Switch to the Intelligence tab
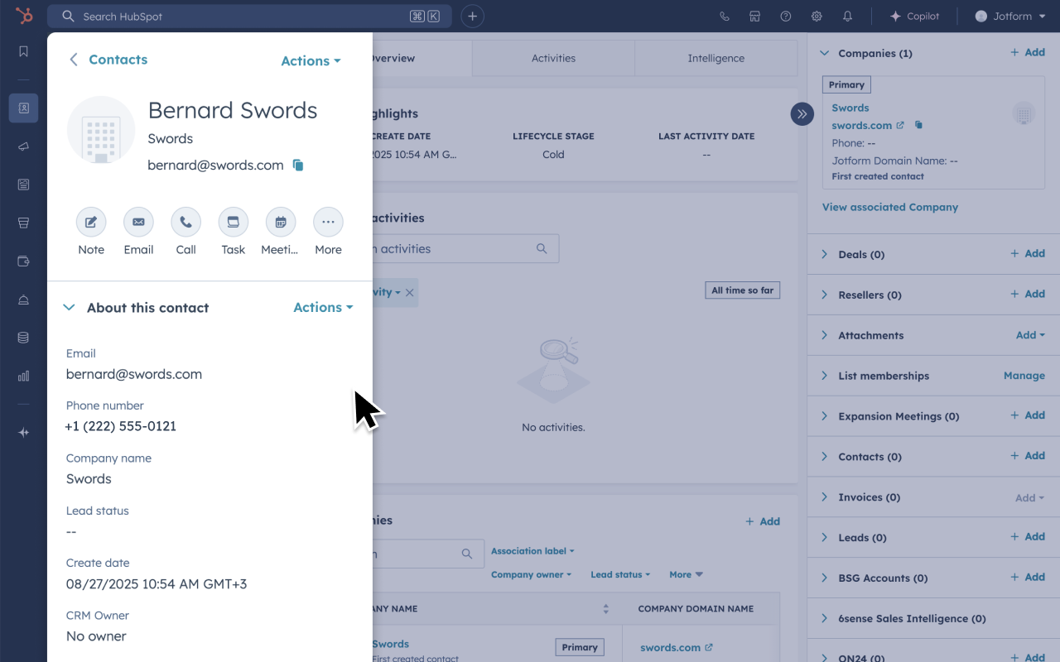Screen dimensions: 1060x662 (x=715, y=59)
